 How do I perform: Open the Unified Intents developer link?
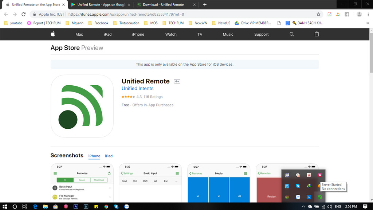click(x=137, y=88)
